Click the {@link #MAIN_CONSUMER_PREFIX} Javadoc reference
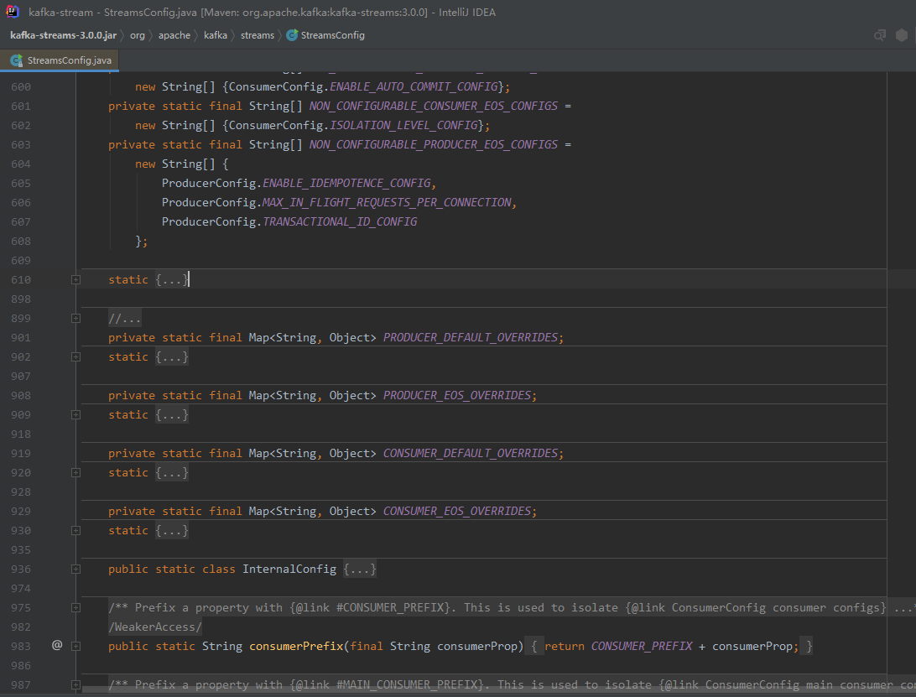The image size is (916, 697). [x=387, y=684]
